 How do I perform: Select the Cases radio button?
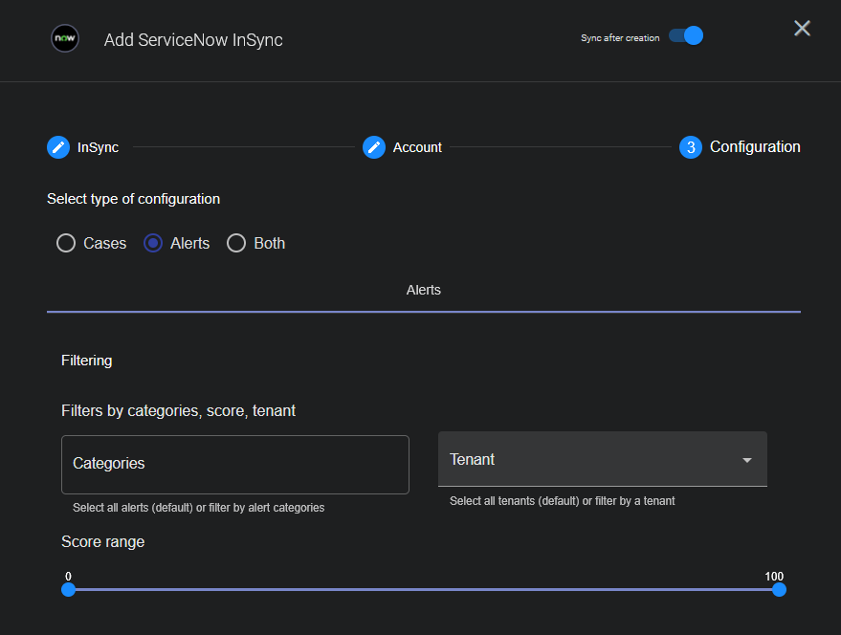[x=66, y=243]
